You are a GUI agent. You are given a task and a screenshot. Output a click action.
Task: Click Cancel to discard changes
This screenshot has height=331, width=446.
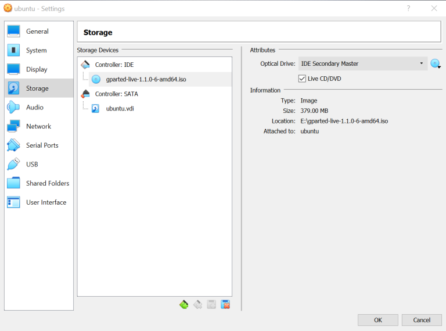tap(422, 320)
